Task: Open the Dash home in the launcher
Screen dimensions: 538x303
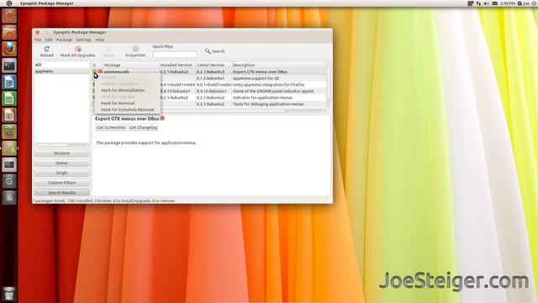Action: tap(9, 16)
